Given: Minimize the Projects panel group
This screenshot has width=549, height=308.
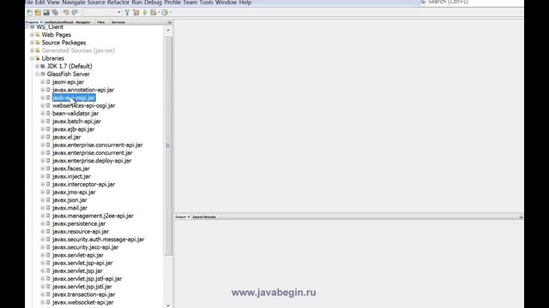Looking at the screenshot, I should coord(170,22).
